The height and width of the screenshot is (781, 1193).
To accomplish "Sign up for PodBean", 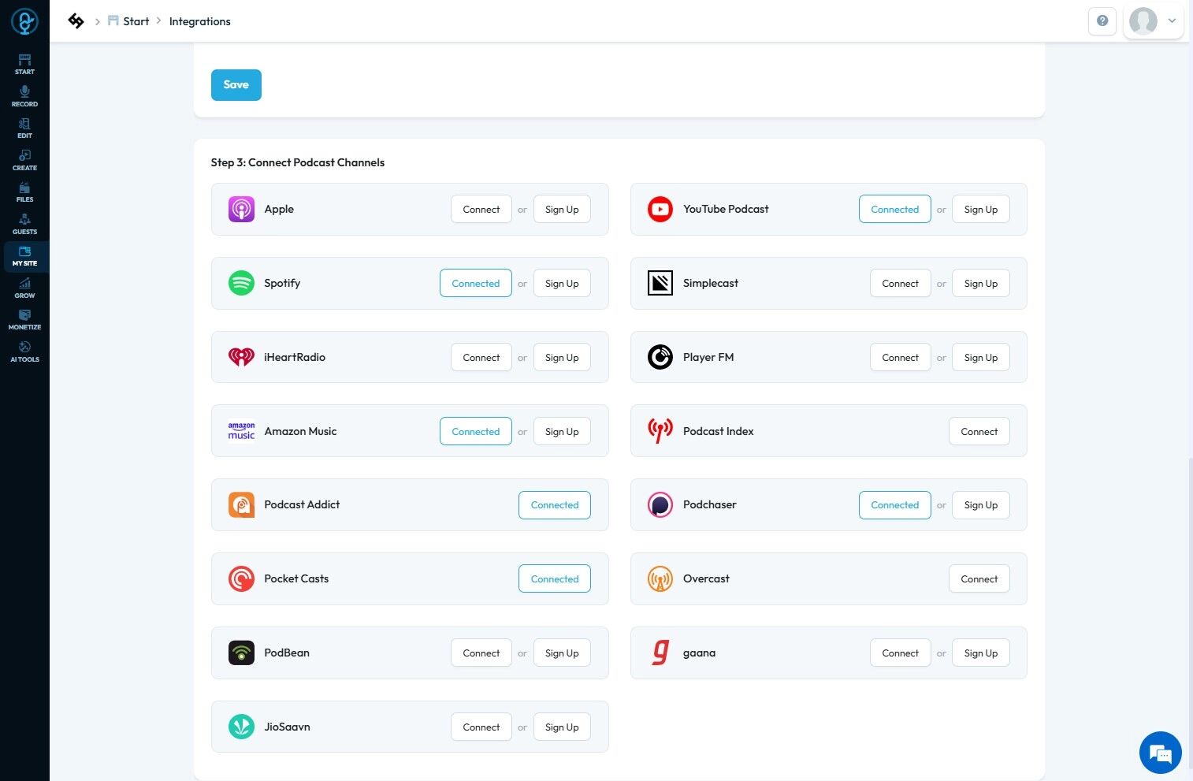I will point(562,653).
